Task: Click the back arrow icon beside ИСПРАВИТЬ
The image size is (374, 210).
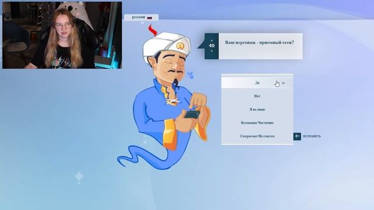Action: coord(297,136)
